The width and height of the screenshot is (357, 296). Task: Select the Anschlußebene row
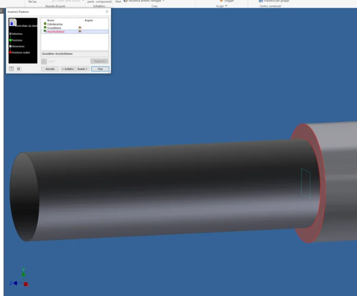74,31
